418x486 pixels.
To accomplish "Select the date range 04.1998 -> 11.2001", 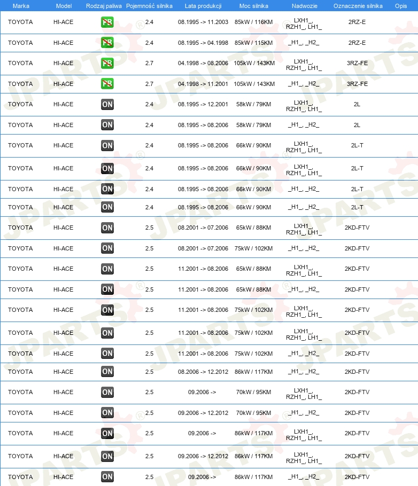I will point(203,84).
